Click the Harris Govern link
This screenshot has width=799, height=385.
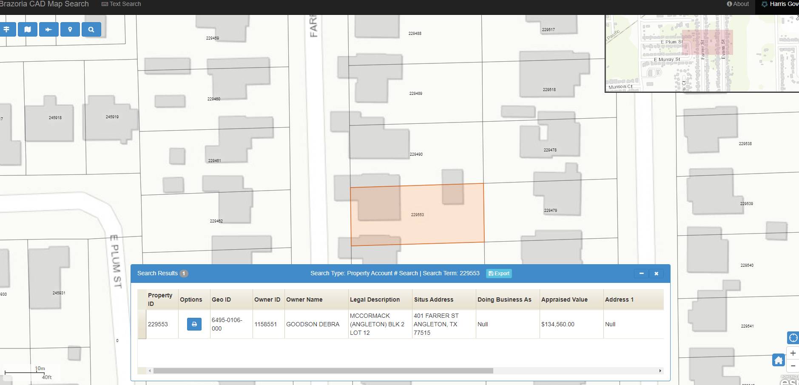780,4
